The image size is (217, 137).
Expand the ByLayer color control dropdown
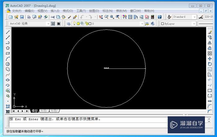[x=194, y=24]
